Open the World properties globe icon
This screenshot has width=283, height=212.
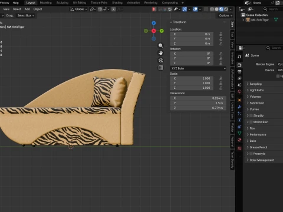239,91
